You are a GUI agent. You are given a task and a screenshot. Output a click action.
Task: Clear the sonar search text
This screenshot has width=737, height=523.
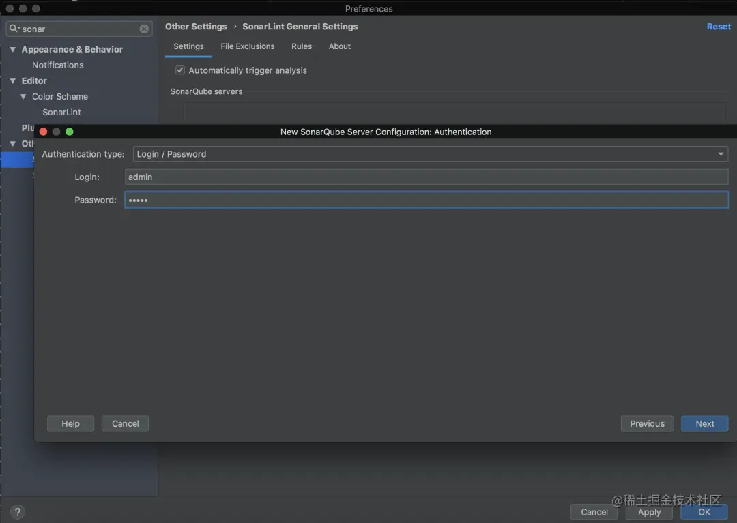(144, 29)
